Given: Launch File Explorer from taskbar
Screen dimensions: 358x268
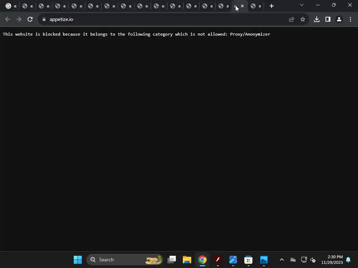Looking at the screenshot, I should [187, 260].
